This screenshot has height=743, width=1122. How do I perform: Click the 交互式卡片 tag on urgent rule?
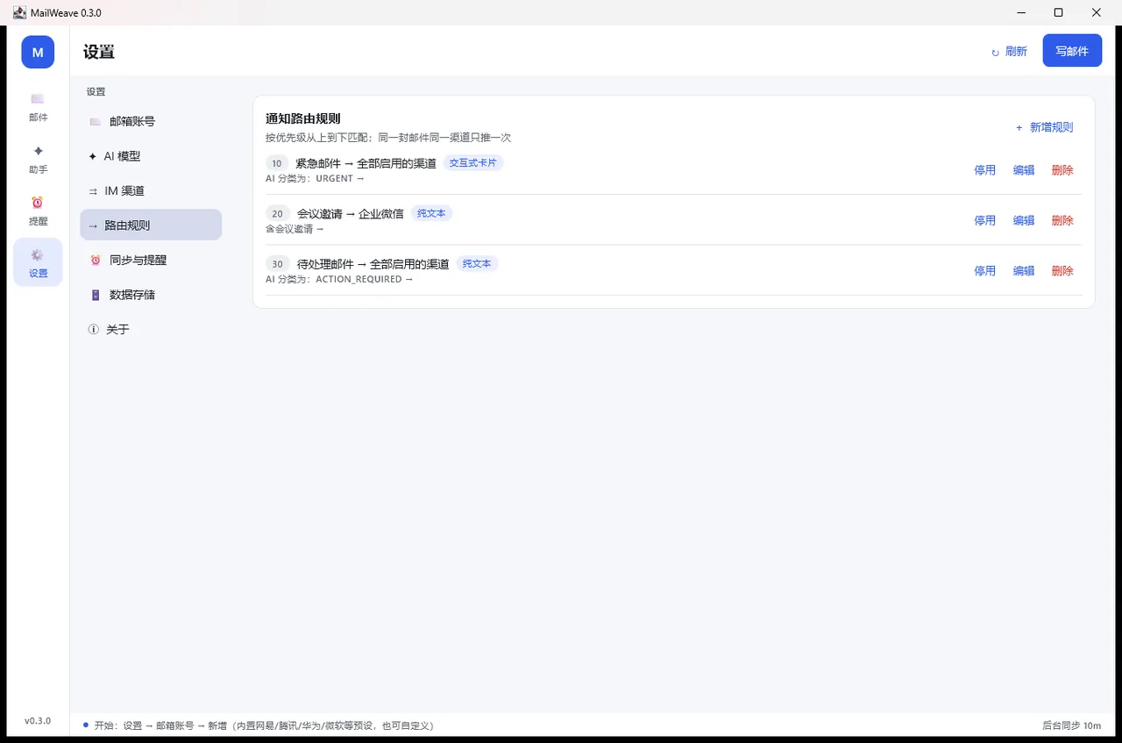click(x=473, y=162)
